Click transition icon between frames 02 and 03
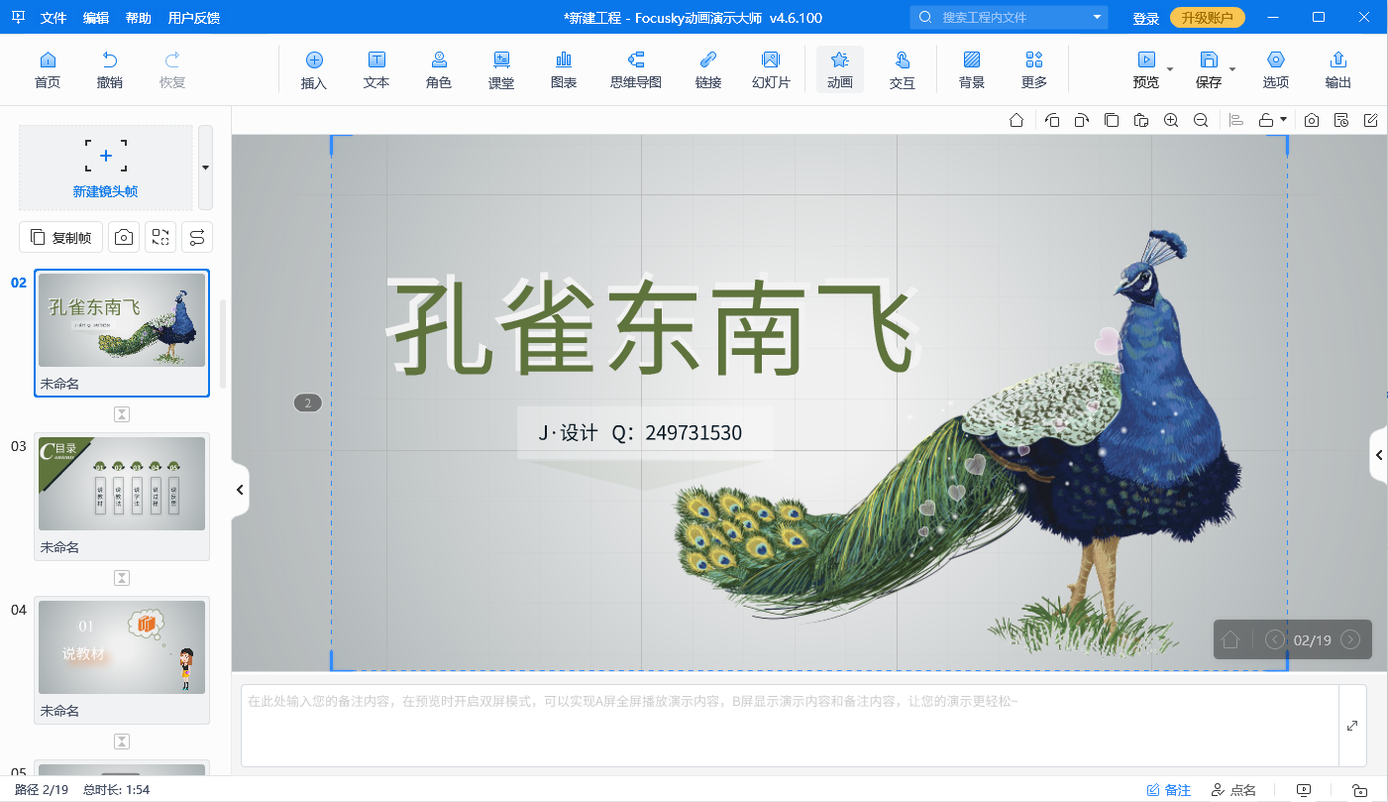 point(122,414)
